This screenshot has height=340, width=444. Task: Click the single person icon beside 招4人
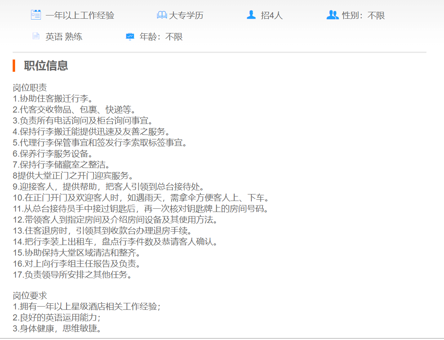(251, 15)
